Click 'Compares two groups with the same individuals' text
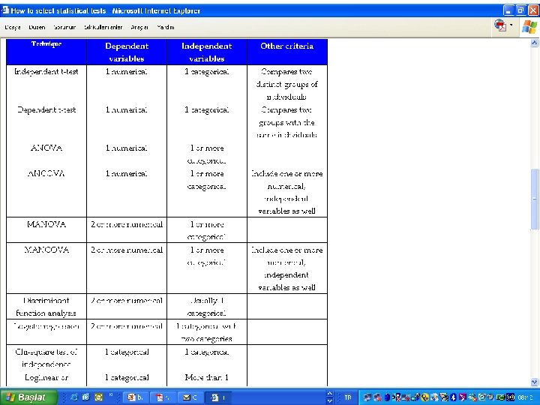Viewport: 540px width, 405px height. point(286,122)
